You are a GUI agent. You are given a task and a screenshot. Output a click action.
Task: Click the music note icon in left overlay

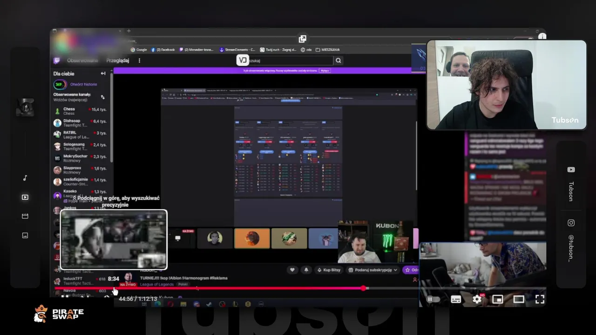coord(25,178)
